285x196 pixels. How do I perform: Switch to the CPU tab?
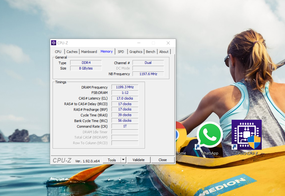coord(58,52)
